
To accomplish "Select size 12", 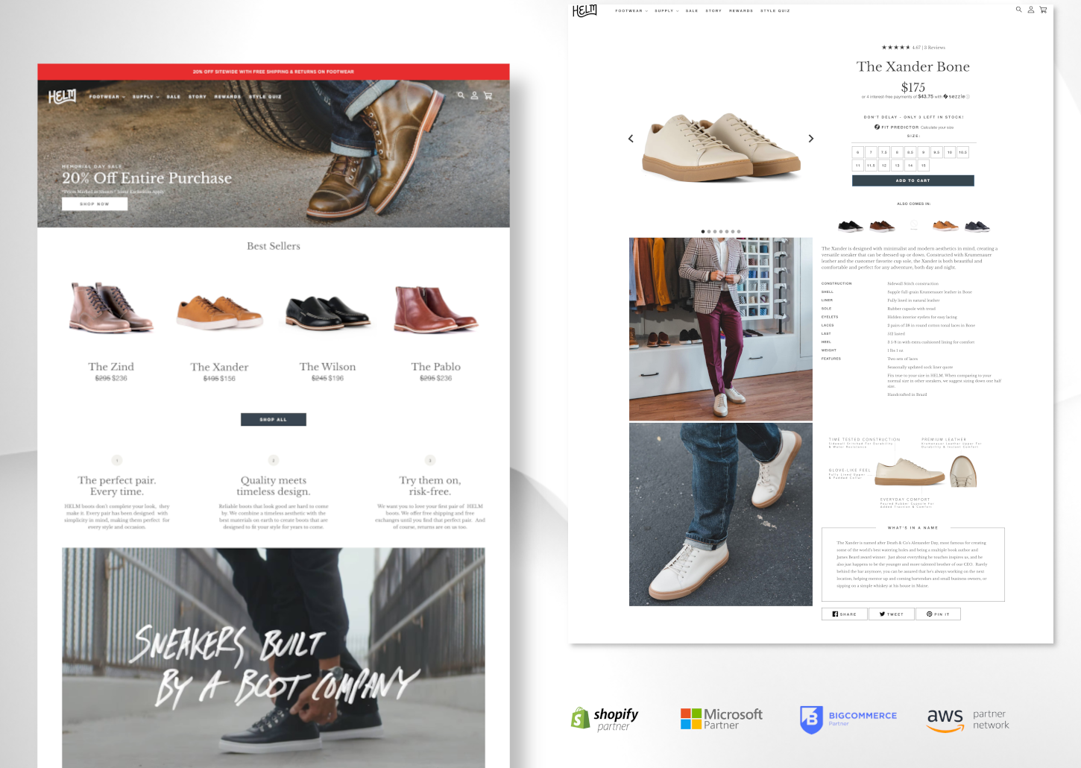I will [x=884, y=166].
